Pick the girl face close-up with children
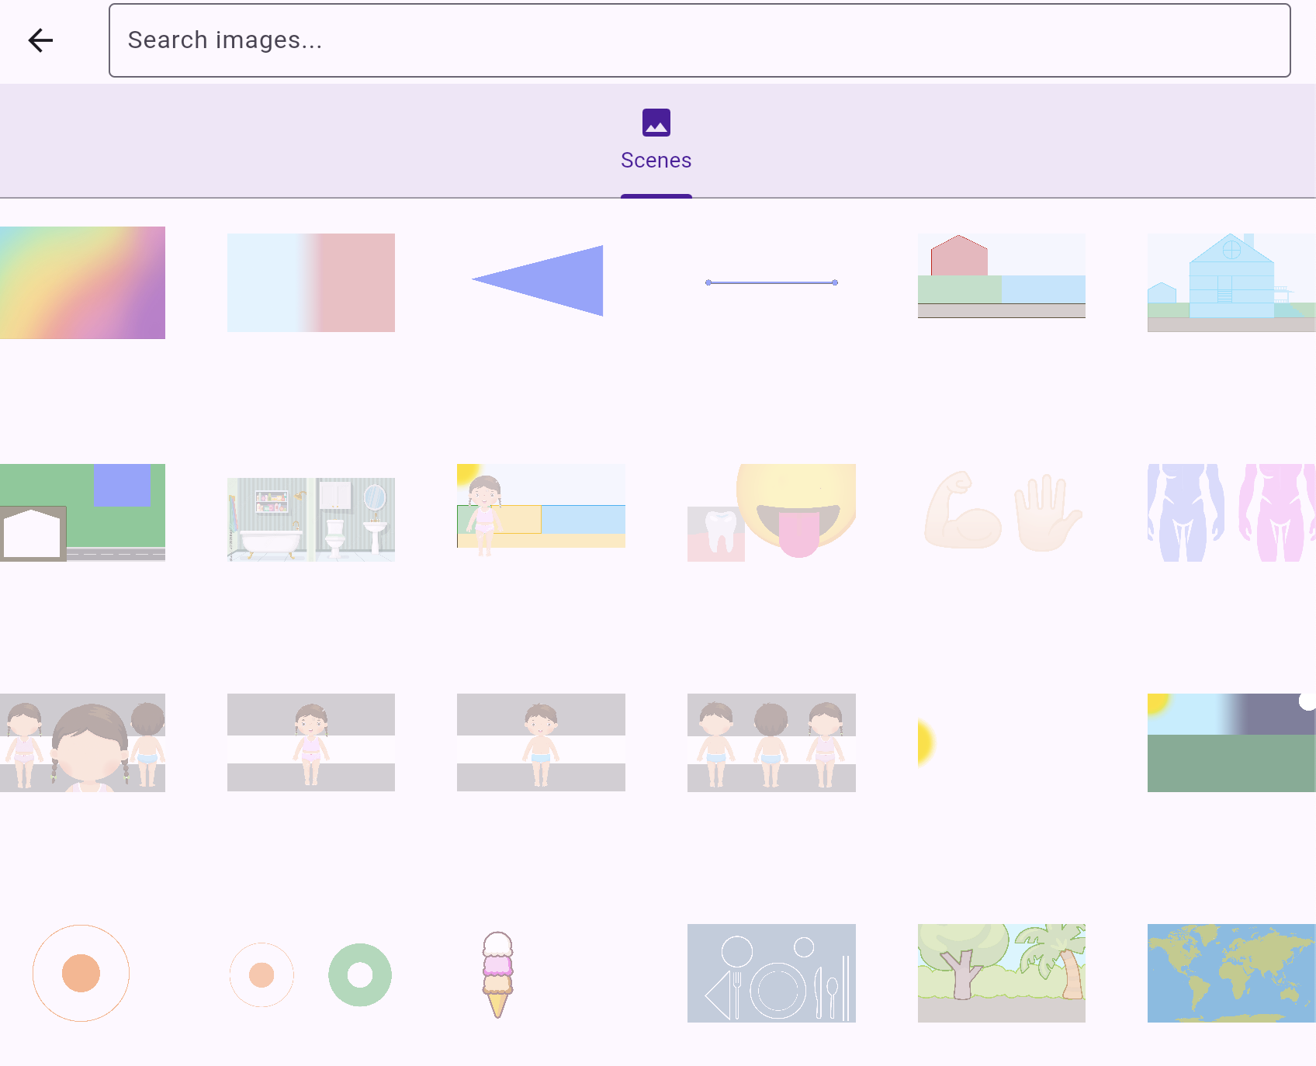1316x1066 pixels. 82,742
